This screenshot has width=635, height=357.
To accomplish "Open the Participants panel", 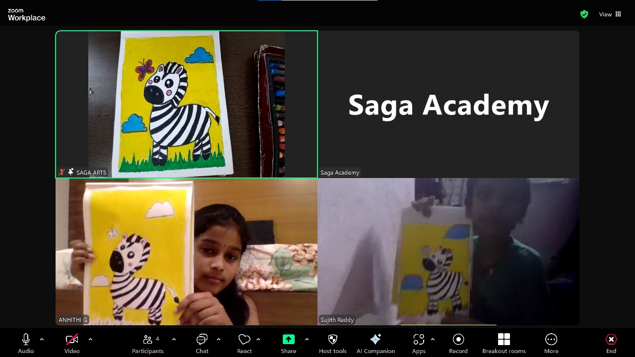I will pyautogui.click(x=148, y=344).
